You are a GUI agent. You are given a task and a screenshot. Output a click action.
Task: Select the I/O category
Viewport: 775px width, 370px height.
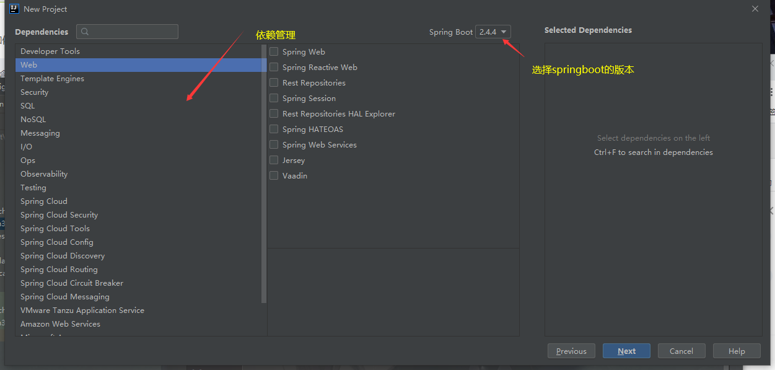click(139, 147)
